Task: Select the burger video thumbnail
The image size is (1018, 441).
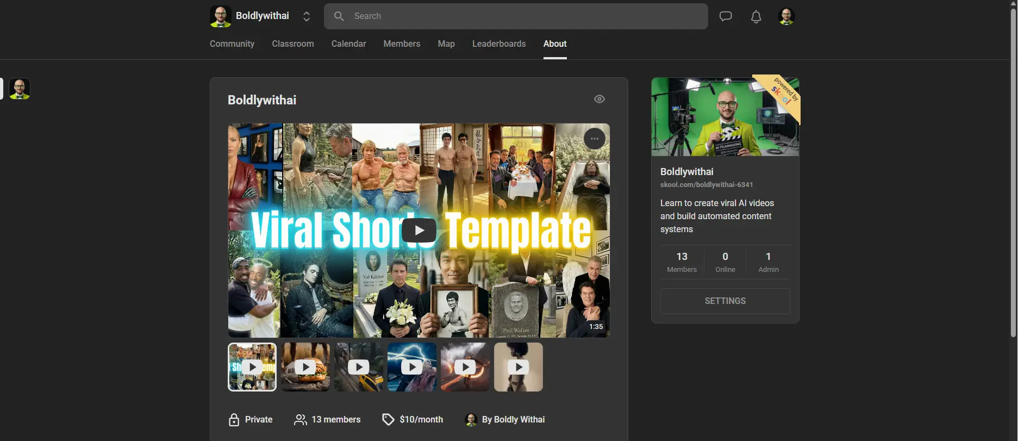Action: [x=305, y=367]
